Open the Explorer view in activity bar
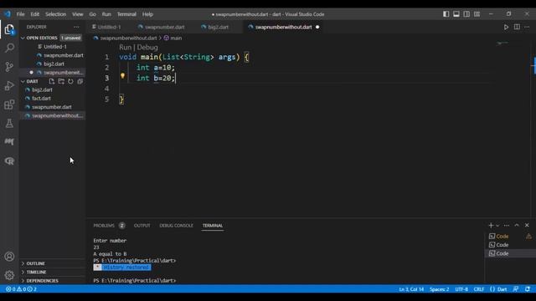 click(x=9, y=29)
